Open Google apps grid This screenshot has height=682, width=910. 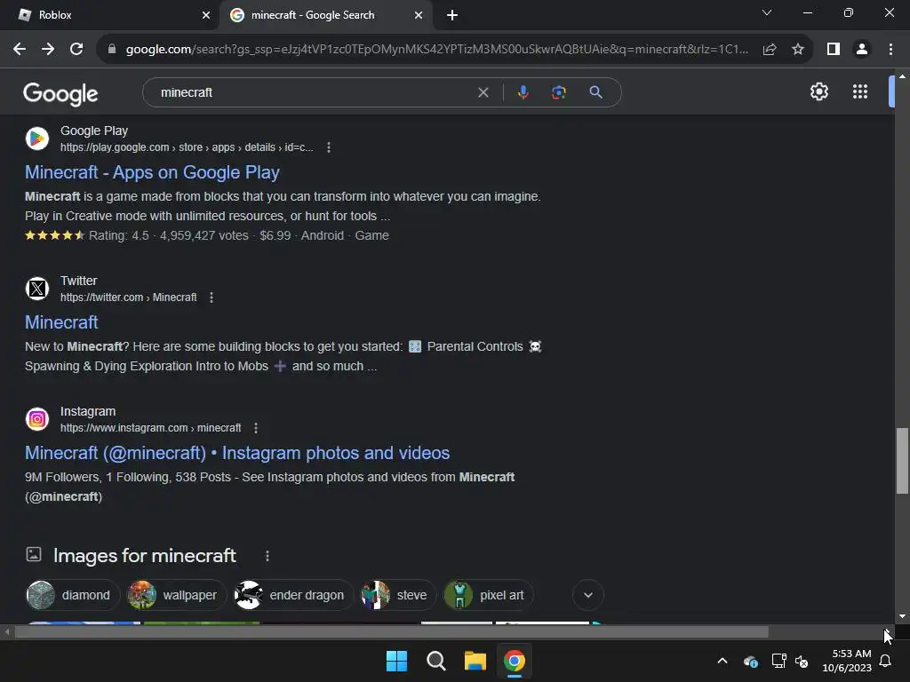pyautogui.click(x=860, y=91)
